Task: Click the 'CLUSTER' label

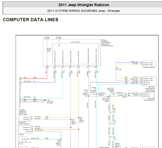Action: 21,135
